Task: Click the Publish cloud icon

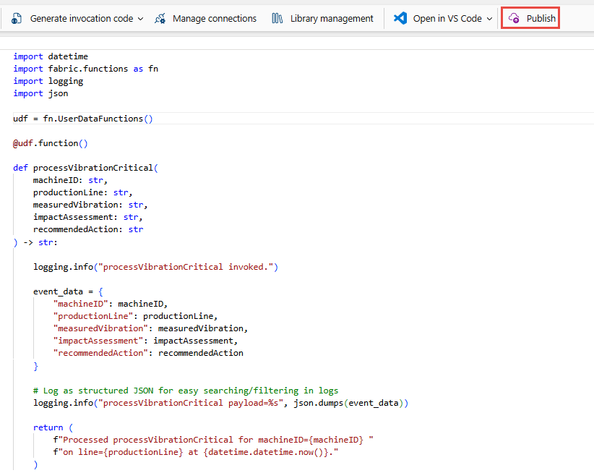Action: click(x=514, y=19)
